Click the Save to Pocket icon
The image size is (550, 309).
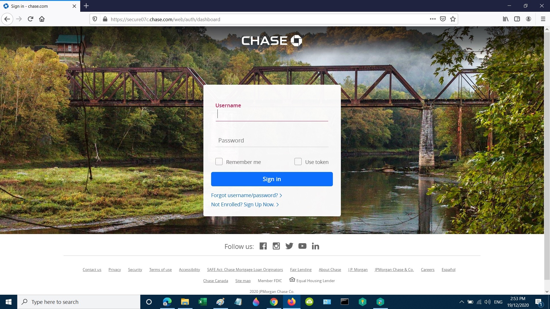(x=443, y=19)
